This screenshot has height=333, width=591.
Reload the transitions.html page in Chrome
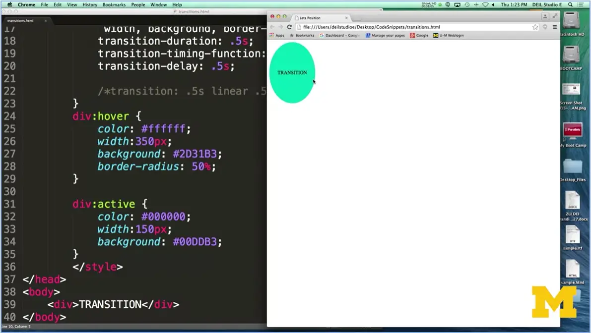pos(290,27)
